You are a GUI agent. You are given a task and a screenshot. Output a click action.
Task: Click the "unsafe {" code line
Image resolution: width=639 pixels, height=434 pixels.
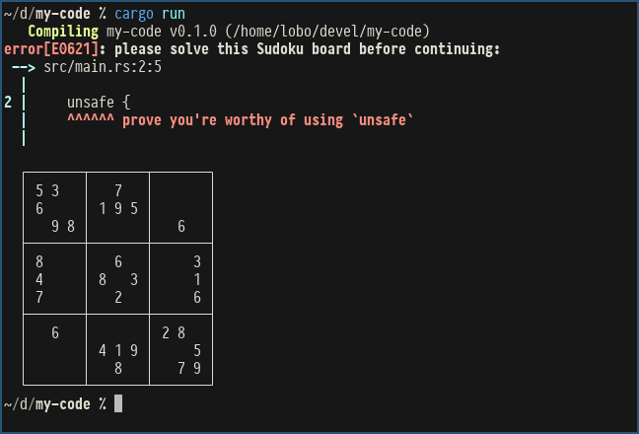(99, 103)
